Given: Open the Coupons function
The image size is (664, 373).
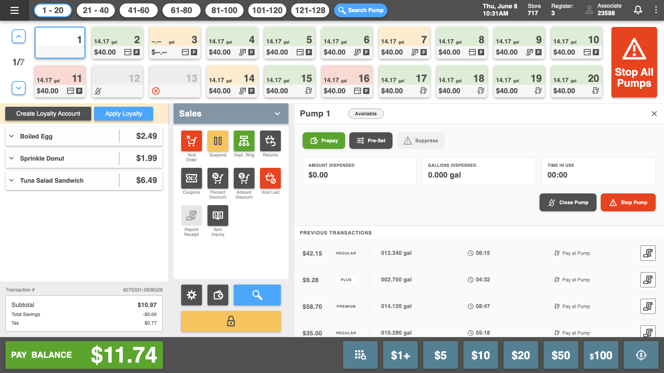Looking at the screenshot, I should [x=191, y=178].
